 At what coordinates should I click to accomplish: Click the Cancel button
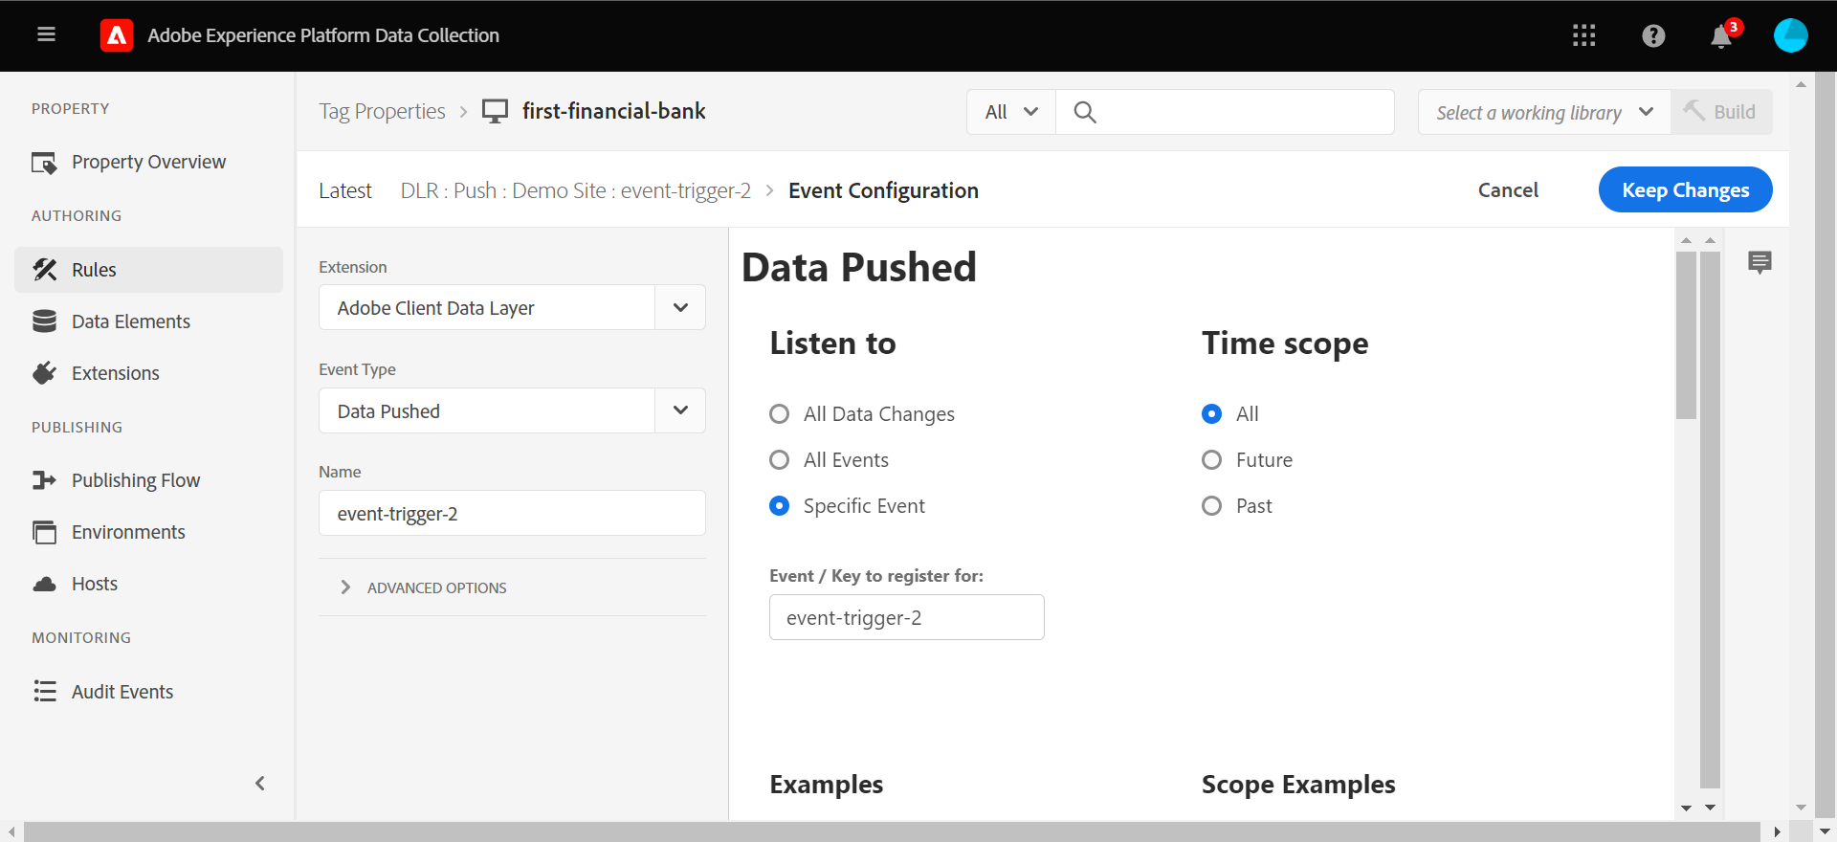click(x=1508, y=189)
